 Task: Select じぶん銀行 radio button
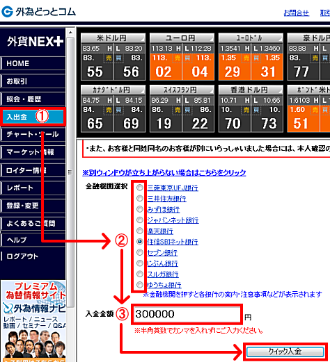click(140, 263)
